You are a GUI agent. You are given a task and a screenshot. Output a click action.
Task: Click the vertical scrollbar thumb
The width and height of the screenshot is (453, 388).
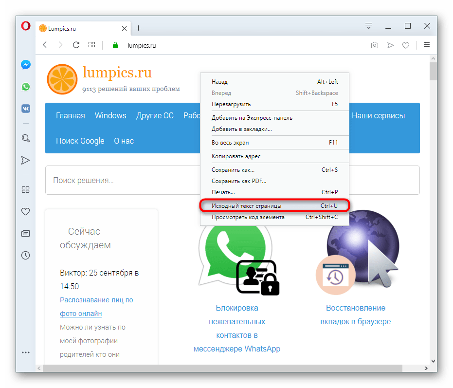[x=433, y=71]
